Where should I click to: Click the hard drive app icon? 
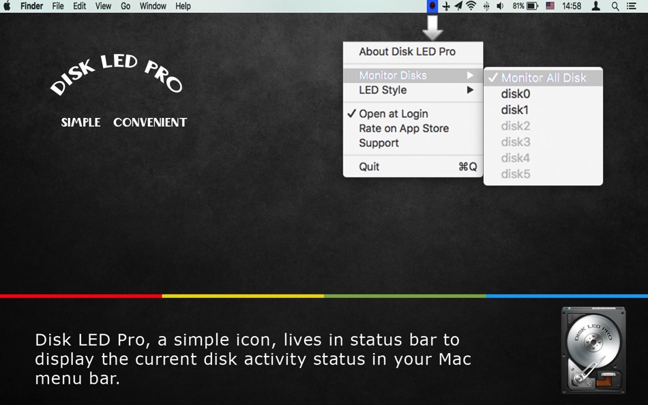[x=593, y=350]
